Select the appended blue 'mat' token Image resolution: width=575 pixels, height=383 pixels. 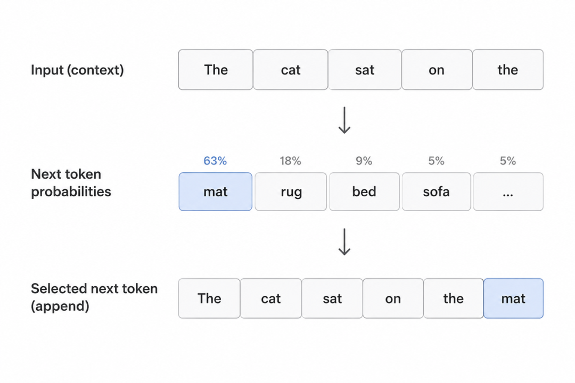pyautogui.click(x=513, y=298)
